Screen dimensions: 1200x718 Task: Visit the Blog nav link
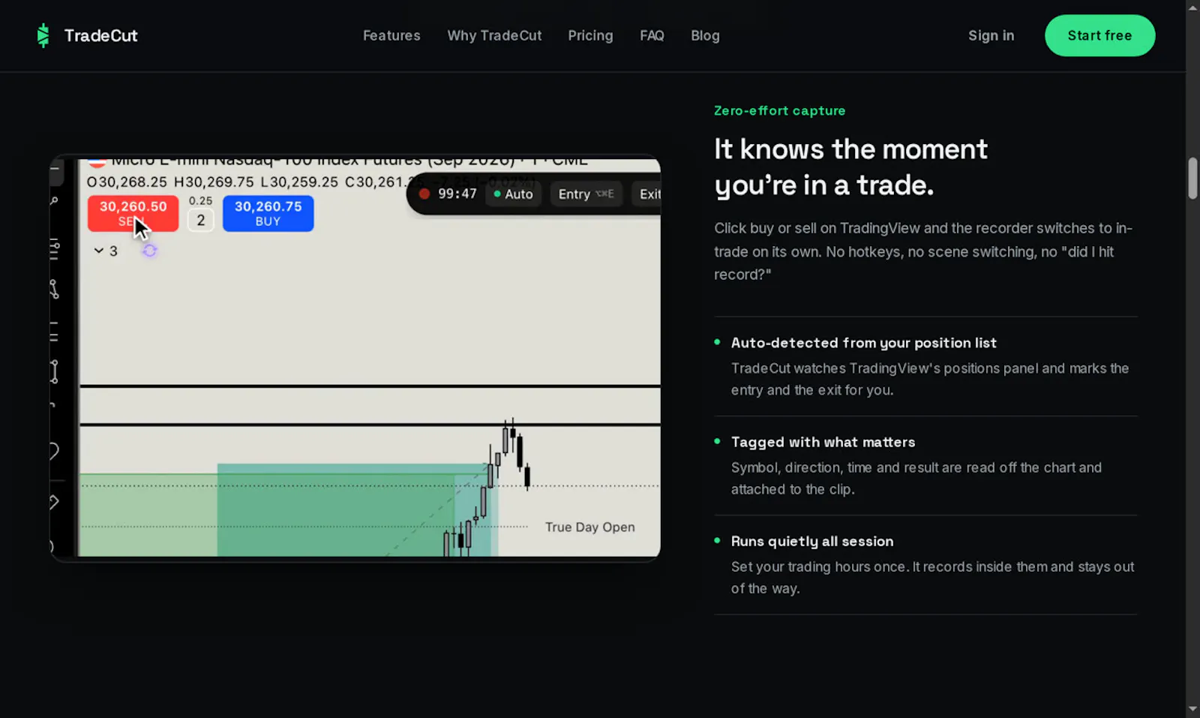(x=705, y=35)
